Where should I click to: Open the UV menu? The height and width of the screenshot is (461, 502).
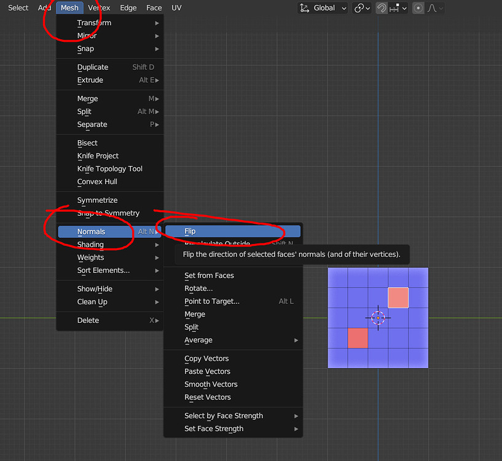pyautogui.click(x=176, y=7)
